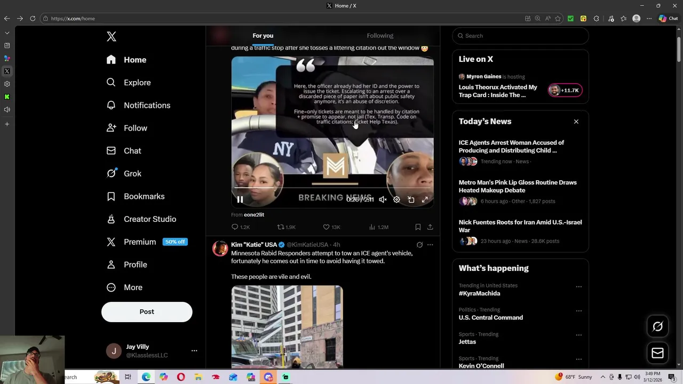Open Grok from the sidebar
Viewport: 683px width, 384px height.
pyautogui.click(x=124, y=173)
